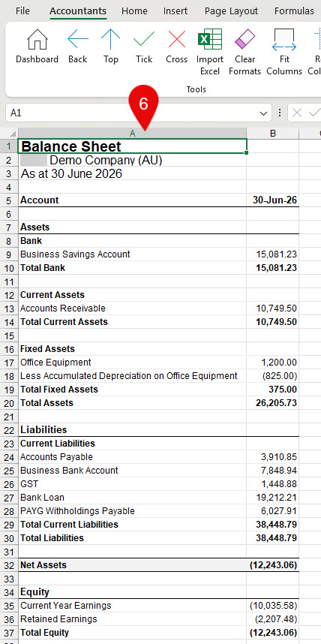Select Accounts Receivable value 10,749.50
Viewport: 321px width, 644px height.
click(x=272, y=308)
